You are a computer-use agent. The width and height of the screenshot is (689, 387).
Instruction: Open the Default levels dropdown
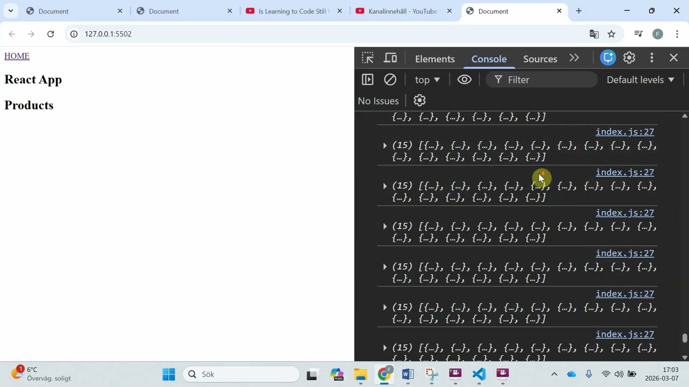pos(641,80)
